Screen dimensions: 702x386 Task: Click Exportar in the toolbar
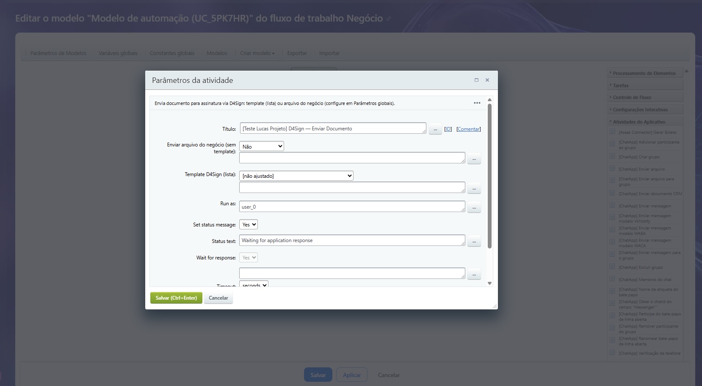pos(297,53)
